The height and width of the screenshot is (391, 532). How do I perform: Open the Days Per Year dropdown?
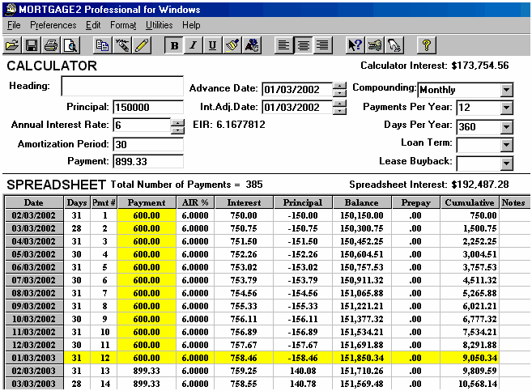tap(507, 126)
